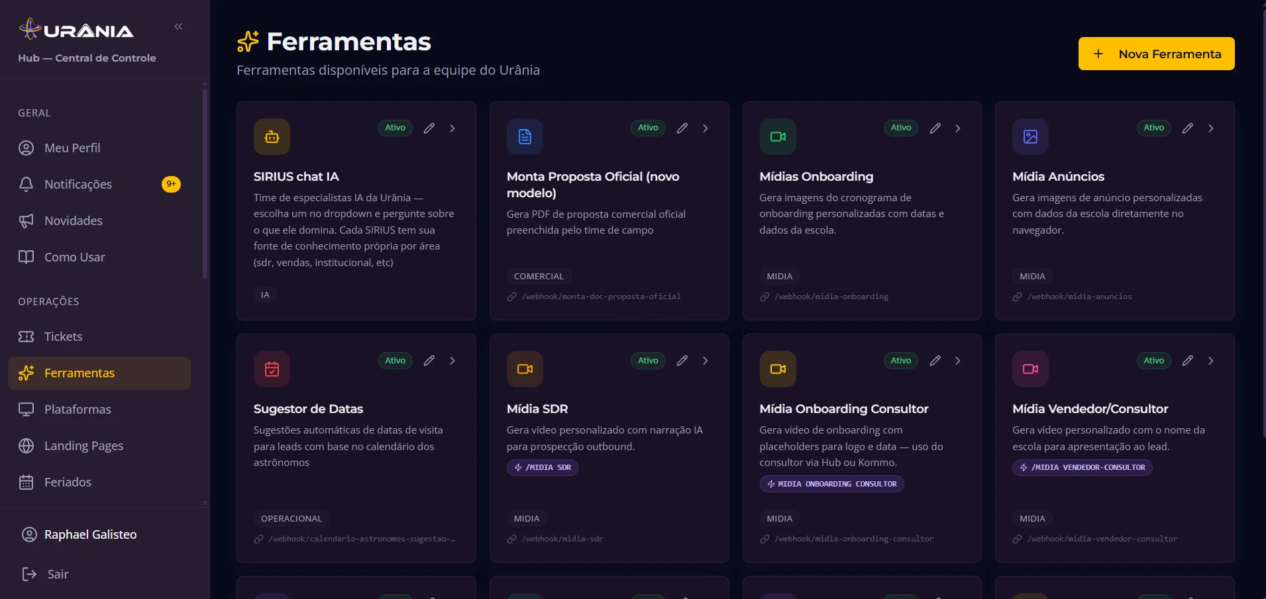Click the Nova Ferramenta button
This screenshot has height=599, width=1266.
pyautogui.click(x=1156, y=54)
